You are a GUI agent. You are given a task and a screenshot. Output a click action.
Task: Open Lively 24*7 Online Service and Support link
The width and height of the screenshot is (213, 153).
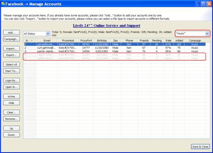point(106,26)
